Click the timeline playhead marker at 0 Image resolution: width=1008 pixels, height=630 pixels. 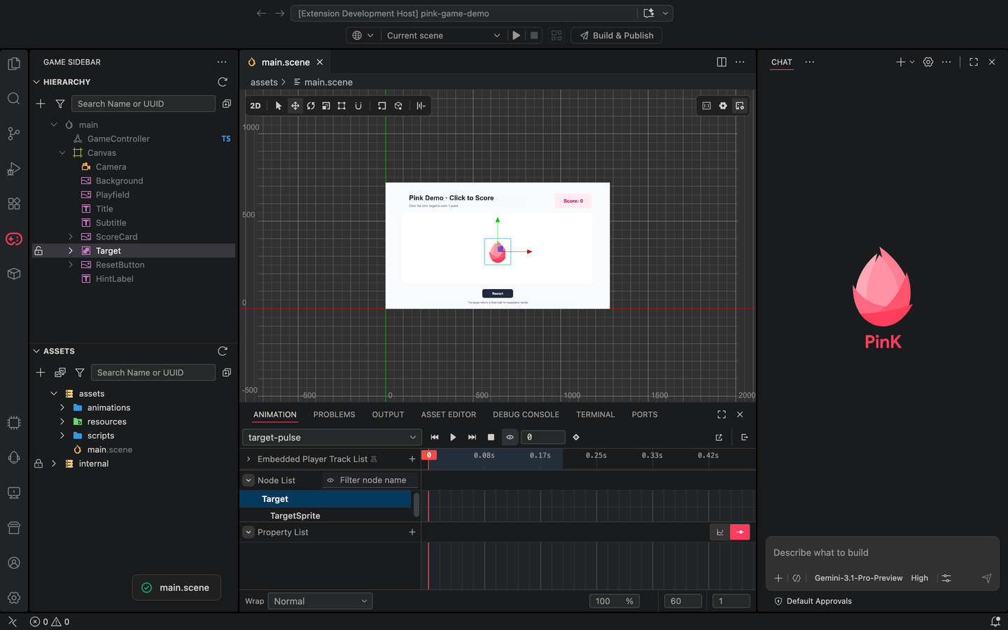click(x=429, y=455)
